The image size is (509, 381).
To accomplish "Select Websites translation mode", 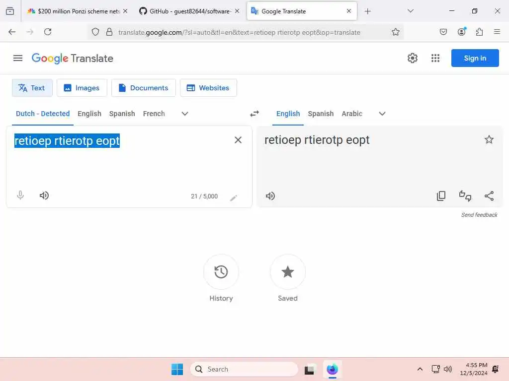I will click(x=208, y=88).
